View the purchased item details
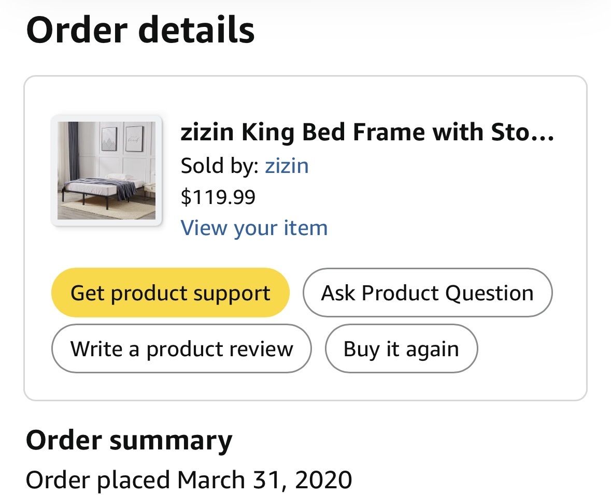 click(x=254, y=227)
